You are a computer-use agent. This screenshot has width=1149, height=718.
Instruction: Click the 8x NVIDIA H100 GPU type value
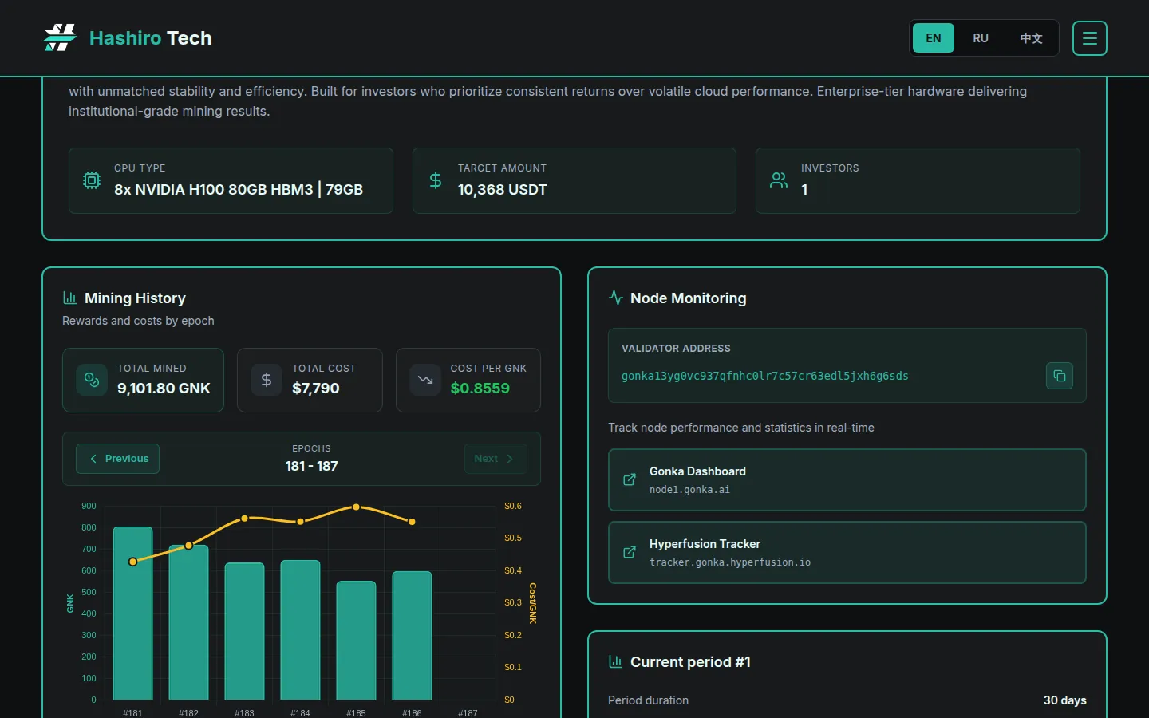coord(239,190)
